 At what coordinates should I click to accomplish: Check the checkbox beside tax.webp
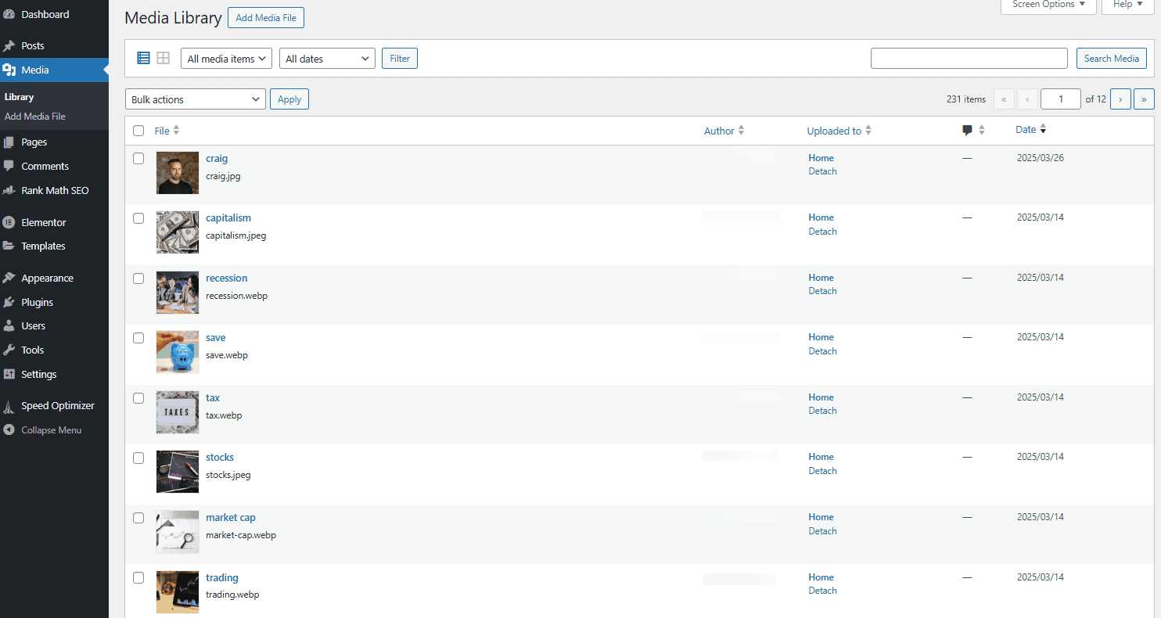tap(138, 397)
